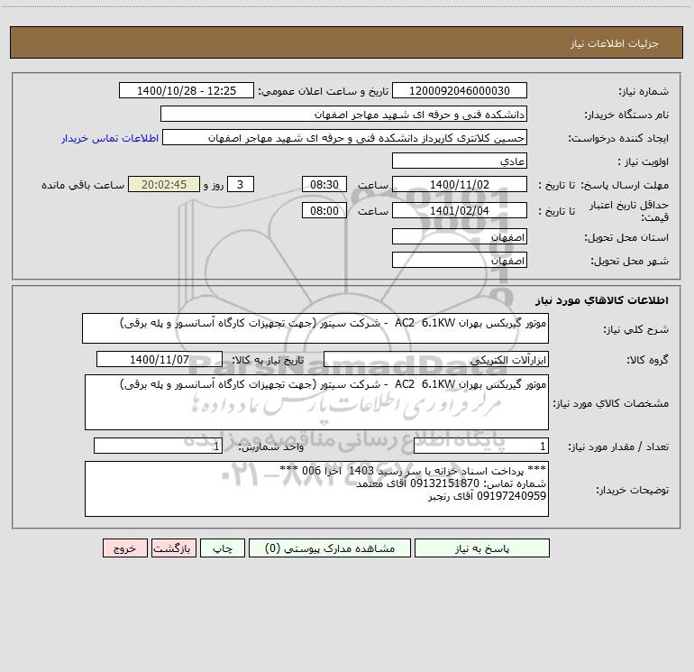Click the 'اطلاعات کالاهای مورد نیاز' section heading

point(601,300)
